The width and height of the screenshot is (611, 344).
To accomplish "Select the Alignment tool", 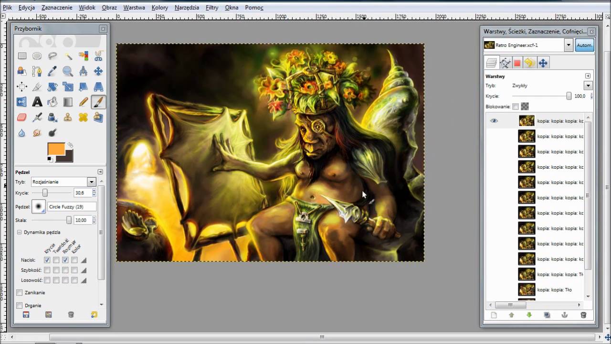I will pos(22,86).
